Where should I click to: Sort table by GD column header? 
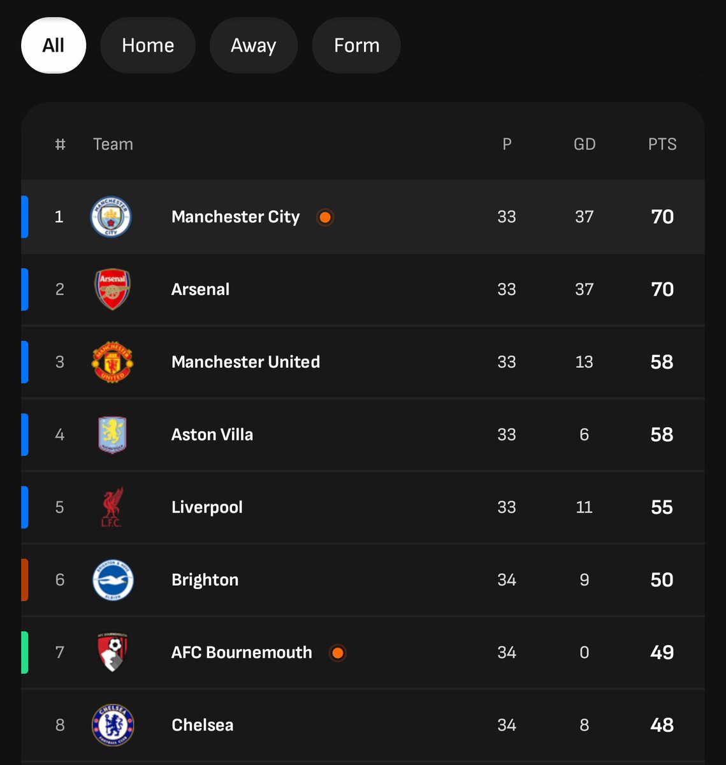click(584, 144)
